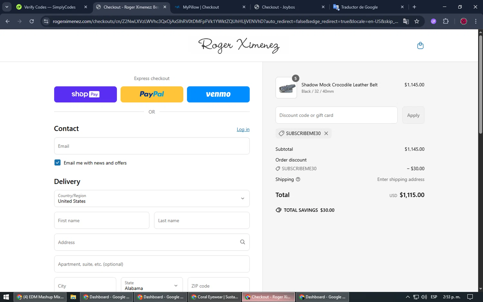Click the purple extension icon in toolbar
The height and width of the screenshot is (302, 483).
tap(433, 21)
